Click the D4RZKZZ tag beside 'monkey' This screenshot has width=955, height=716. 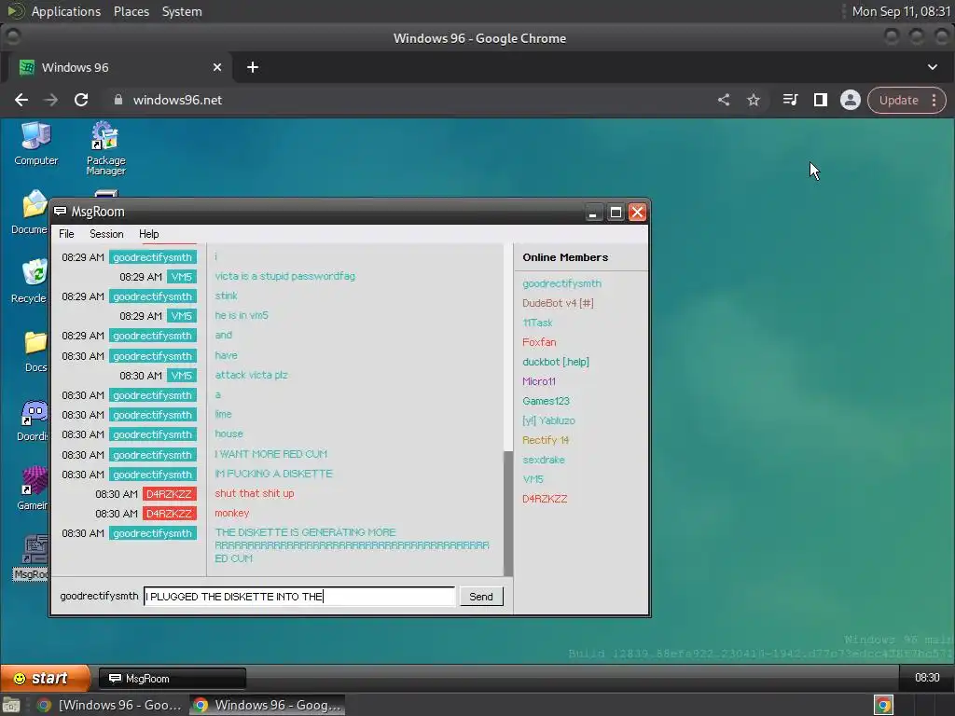(170, 514)
